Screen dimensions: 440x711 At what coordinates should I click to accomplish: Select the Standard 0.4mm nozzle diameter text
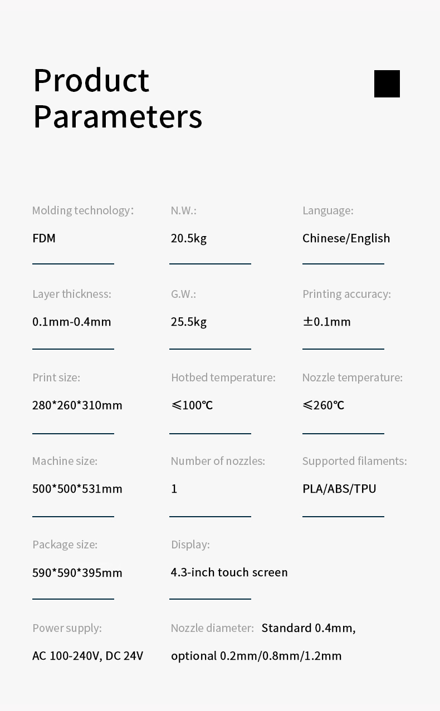click(x=309, y=628)
